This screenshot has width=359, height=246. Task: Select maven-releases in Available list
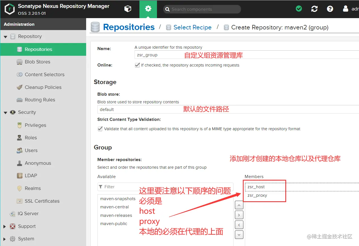click(x=116, y=215)
